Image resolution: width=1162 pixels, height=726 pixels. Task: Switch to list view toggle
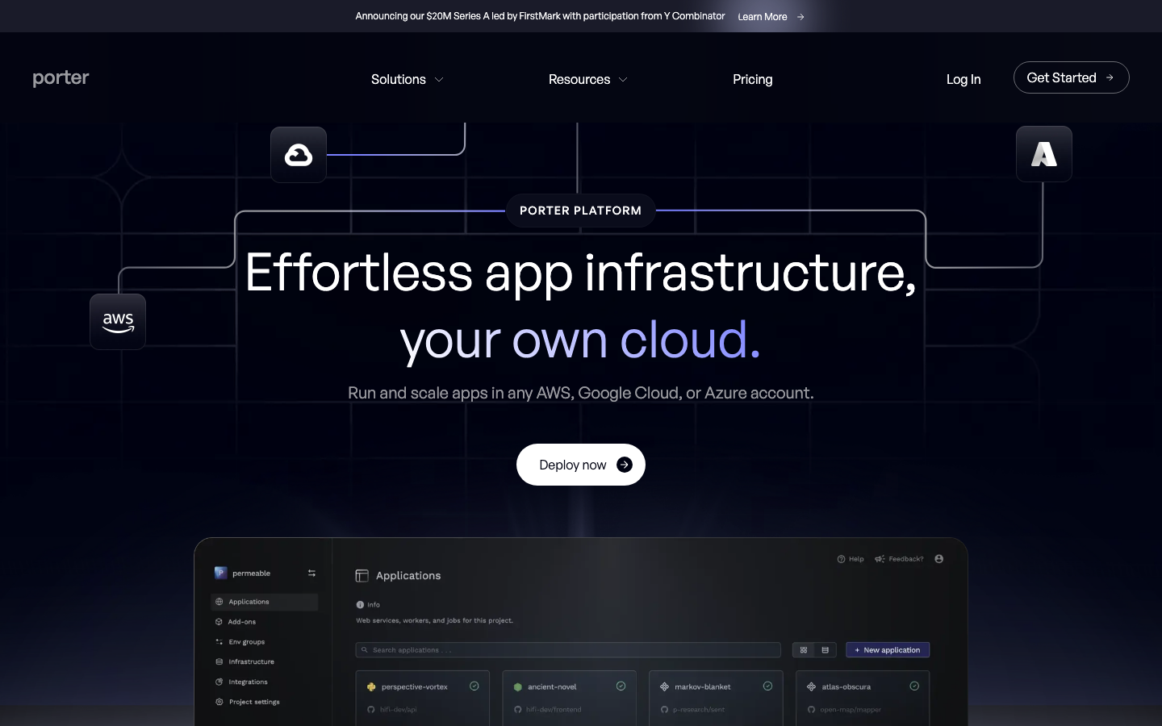click(825, 650)
